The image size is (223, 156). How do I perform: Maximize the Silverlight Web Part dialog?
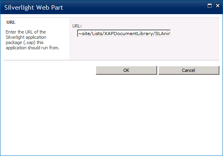pos(210,6)
